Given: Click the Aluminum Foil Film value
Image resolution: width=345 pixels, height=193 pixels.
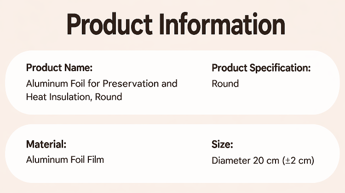Looking at the screenshot, I should tap(65, 160).
